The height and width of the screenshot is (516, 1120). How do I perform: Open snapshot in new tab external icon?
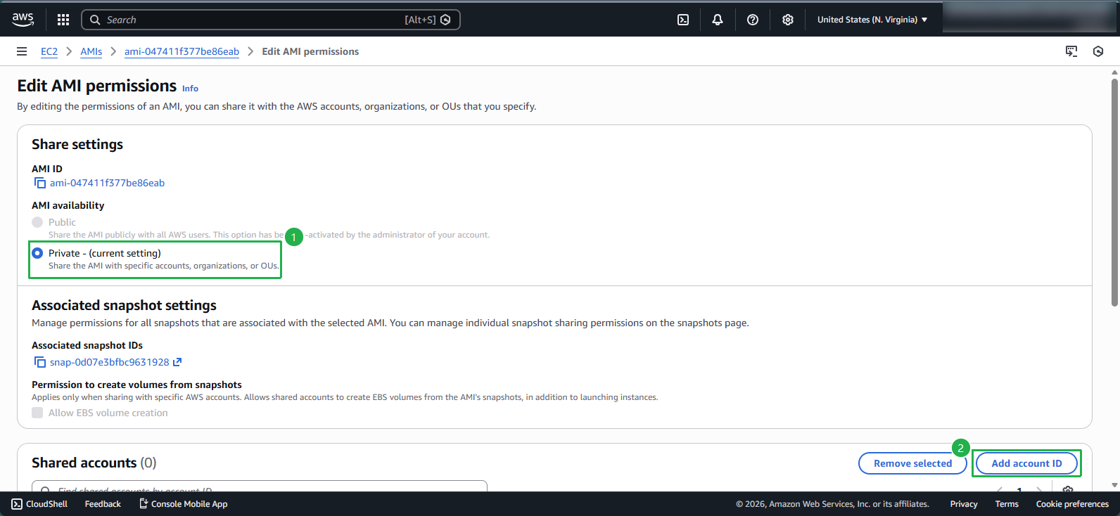(177, 362)
